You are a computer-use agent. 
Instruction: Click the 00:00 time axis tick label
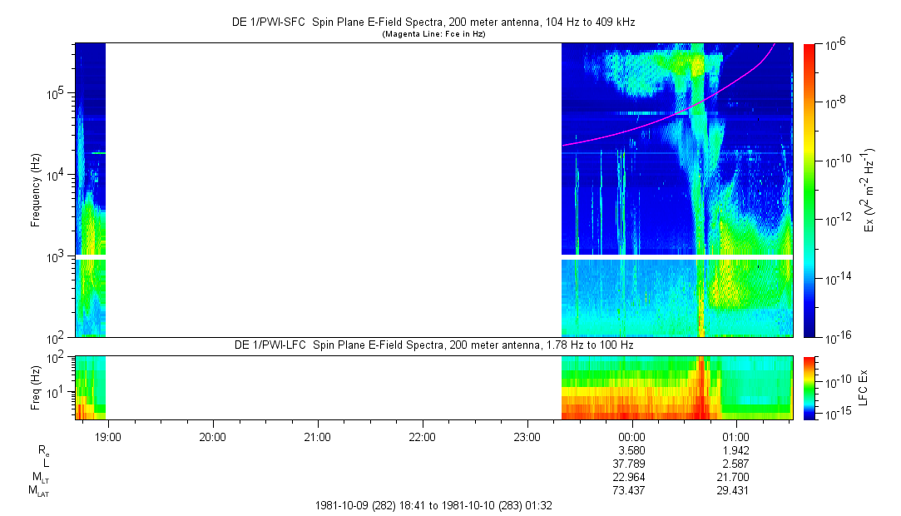tap(632, 435)
